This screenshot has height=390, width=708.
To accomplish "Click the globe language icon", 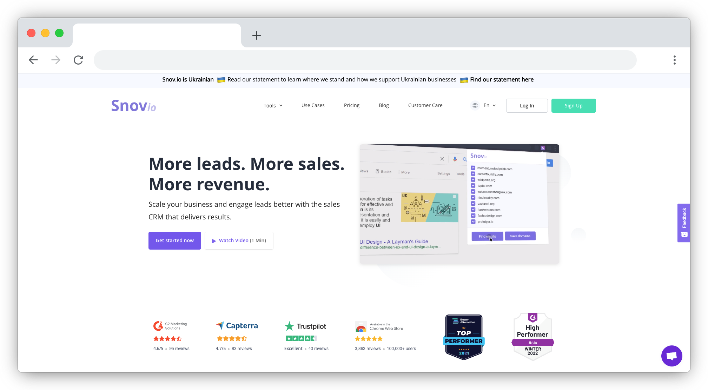I will coord(475,105).
